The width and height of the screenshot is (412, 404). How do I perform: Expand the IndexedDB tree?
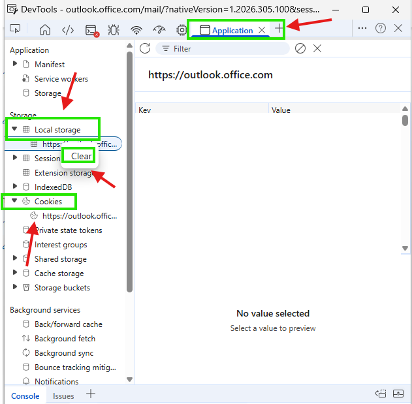coord(15,186)
